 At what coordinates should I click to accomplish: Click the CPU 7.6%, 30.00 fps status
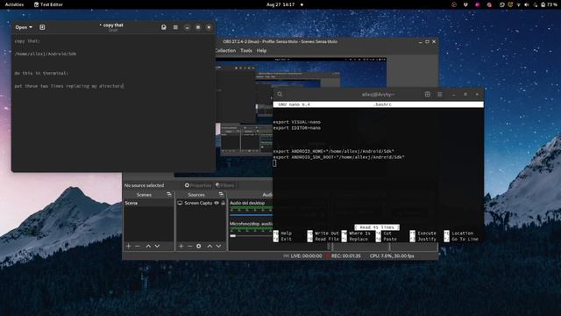pos(392,255)
